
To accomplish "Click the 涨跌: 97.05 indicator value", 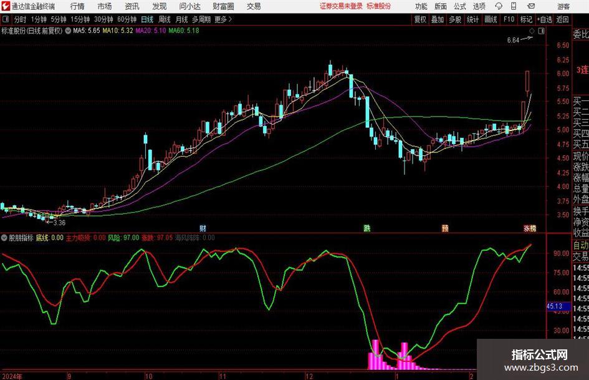I will click(x=157, y=238).
